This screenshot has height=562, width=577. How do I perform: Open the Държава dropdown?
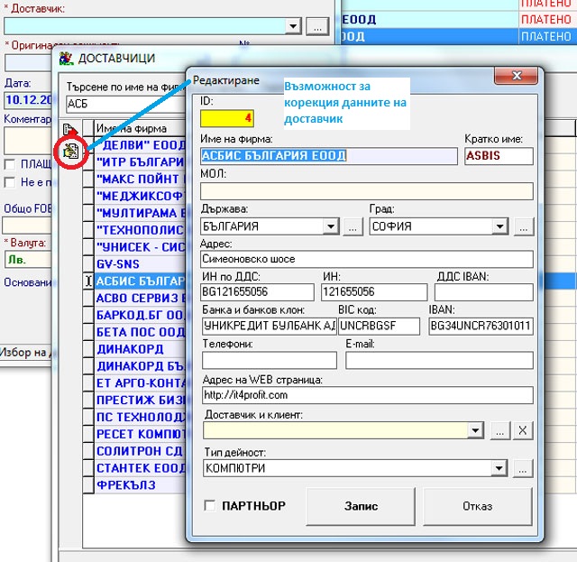(x=331, y=226)
